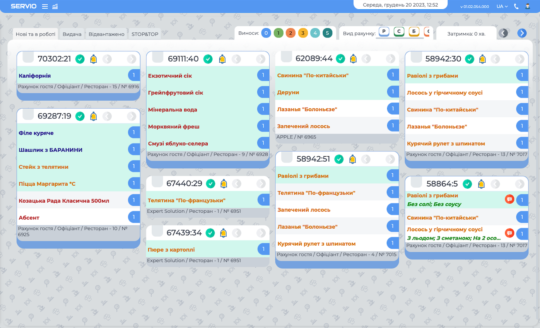Open the UA language dropdown

502,7
